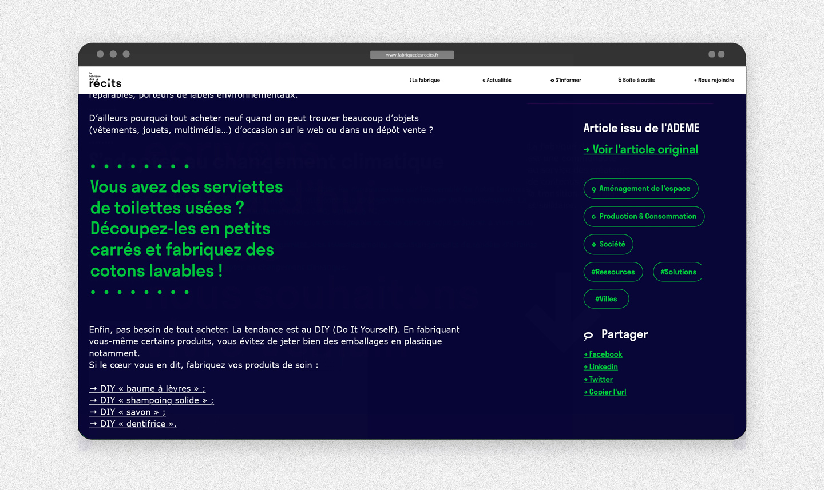Click the first window control dot

(x=100, y=54)
